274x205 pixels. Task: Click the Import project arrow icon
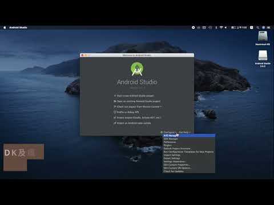pos(115,117)
